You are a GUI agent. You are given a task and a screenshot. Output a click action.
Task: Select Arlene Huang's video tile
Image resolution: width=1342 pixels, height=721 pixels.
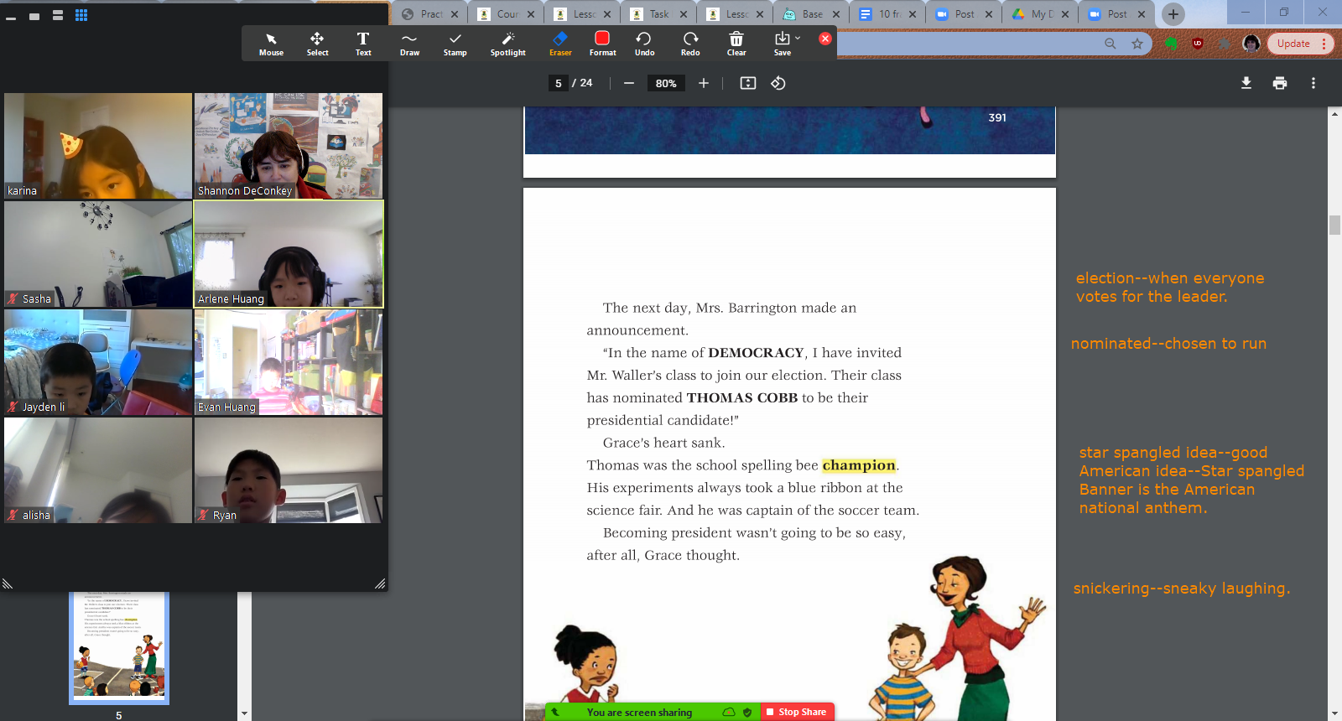pos(289,254)
